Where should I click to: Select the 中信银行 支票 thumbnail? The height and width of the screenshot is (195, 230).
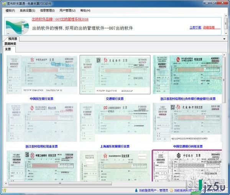pos(187,165)
